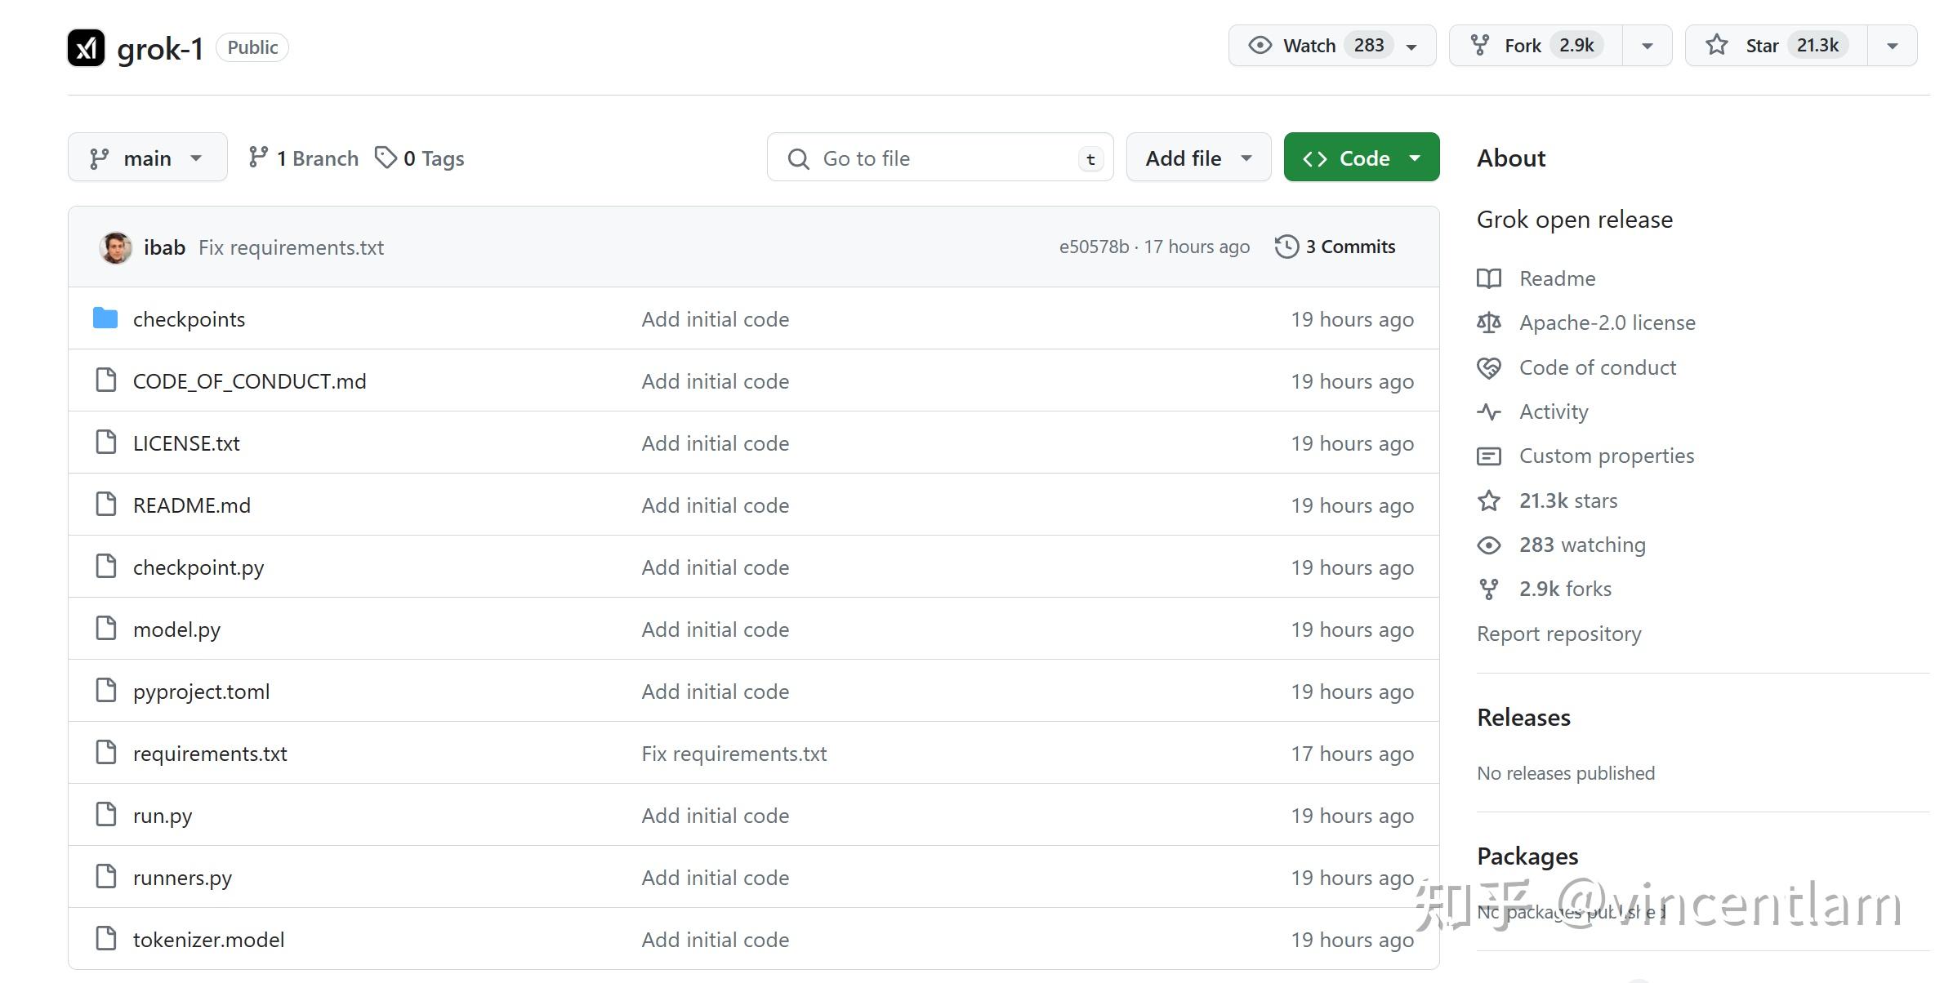Click the Readme book icon
This screenshot has height=983, width=1953.
pyautogui.click(x=1489, y=278)
